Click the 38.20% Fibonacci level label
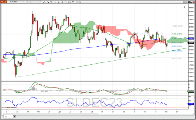 click(x=177, y=46)
